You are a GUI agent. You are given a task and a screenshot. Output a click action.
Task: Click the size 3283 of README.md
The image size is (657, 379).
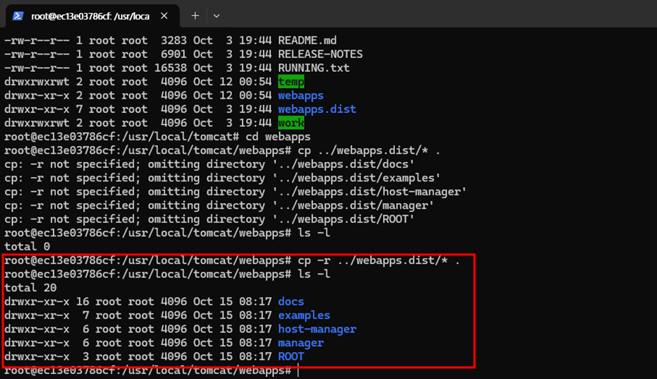pos(173,40)
